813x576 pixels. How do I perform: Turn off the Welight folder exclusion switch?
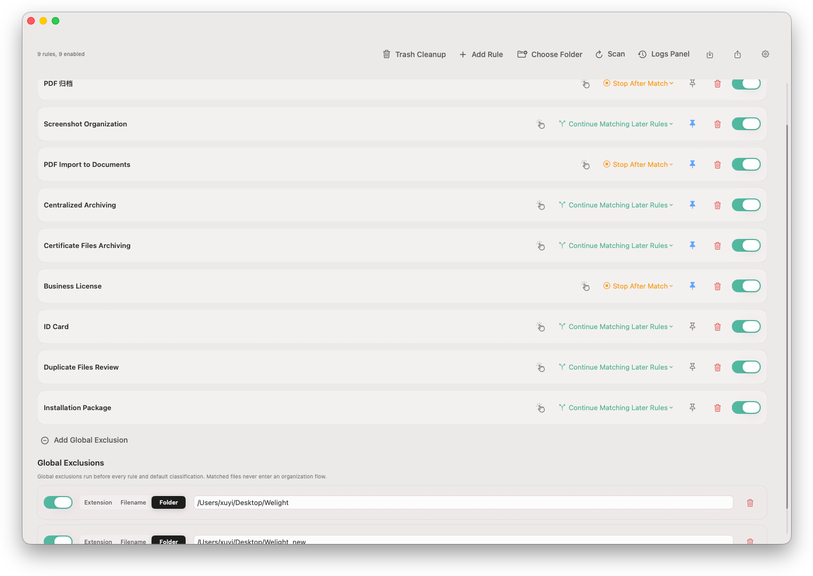pos(58,502)
